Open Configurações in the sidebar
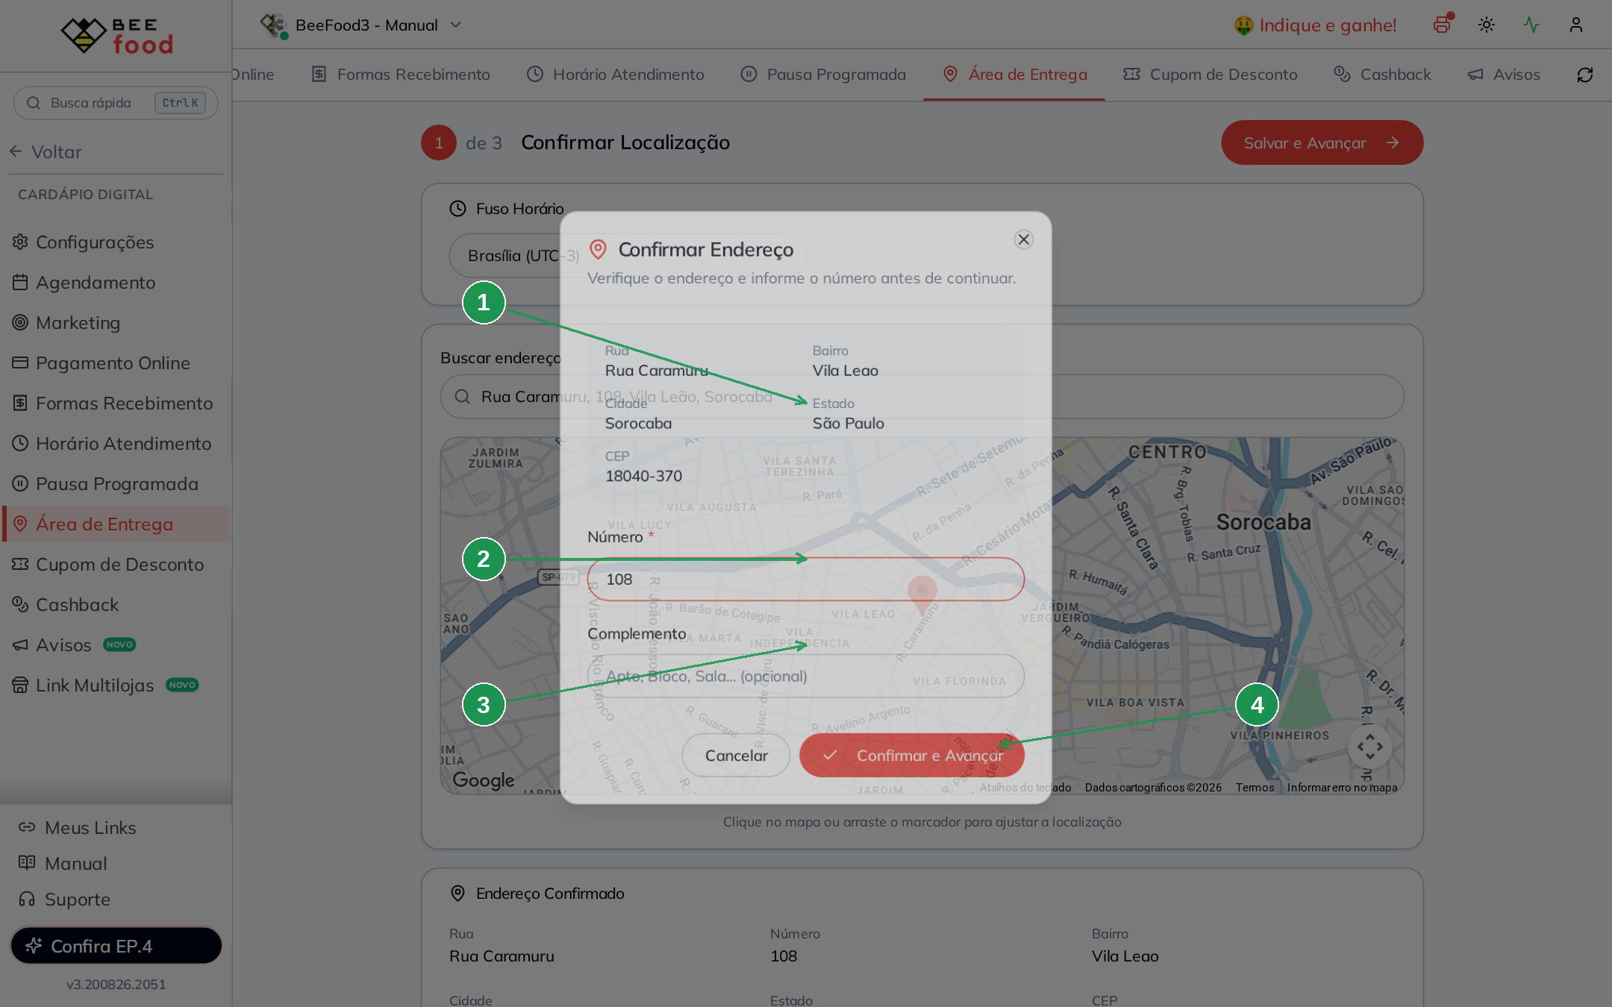1612x1007 pixels. coord(116,242)
